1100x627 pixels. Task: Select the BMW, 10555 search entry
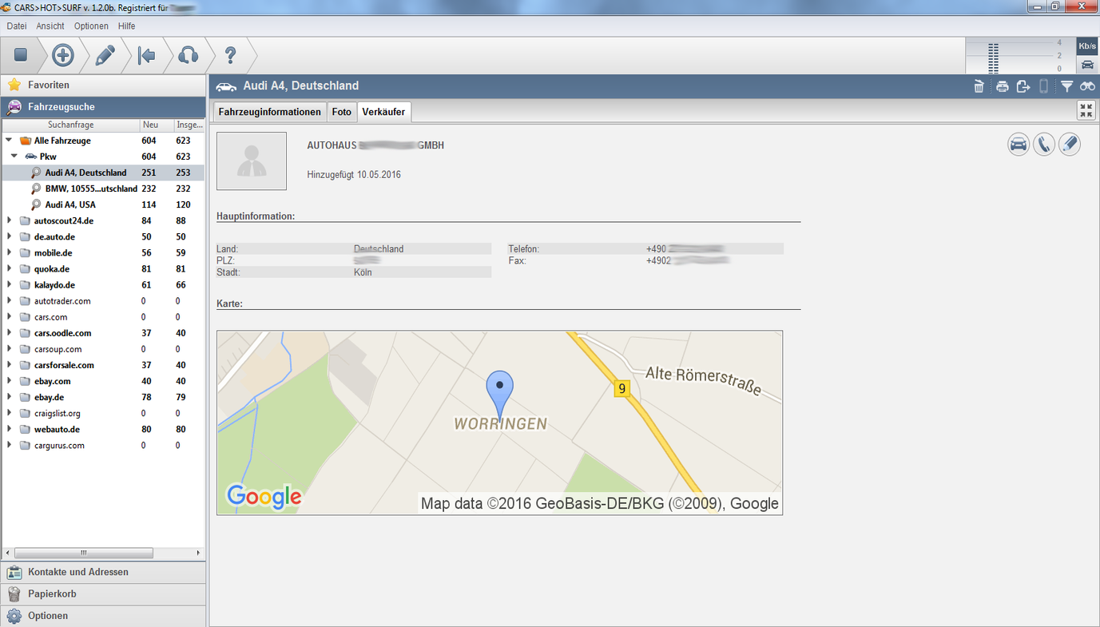(x=103, y=188)
